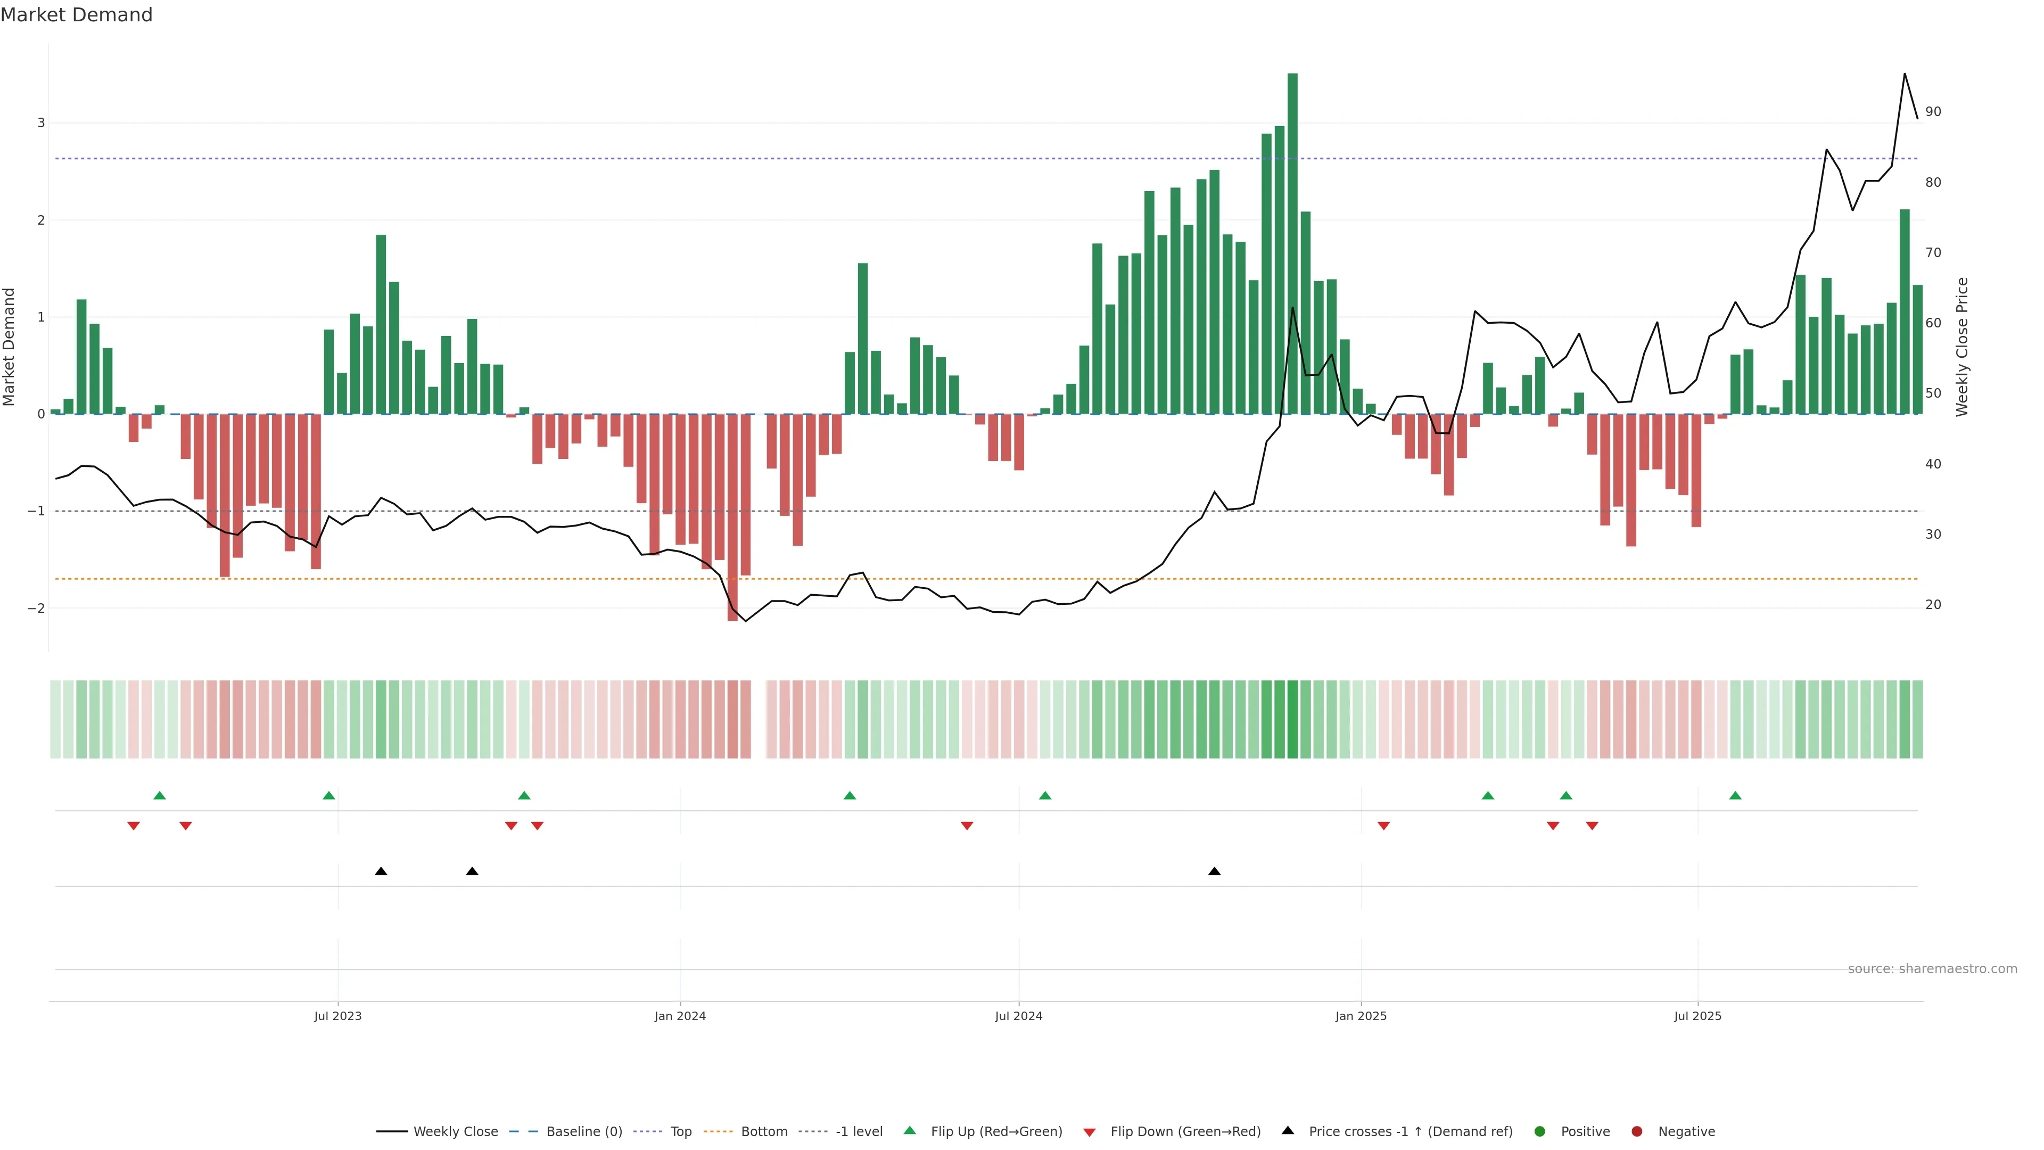Click the red flip-down marker just after Jan 2025
Image resolution: width=2044 pixels, height=1150 pixels.
click(1384, 826)
